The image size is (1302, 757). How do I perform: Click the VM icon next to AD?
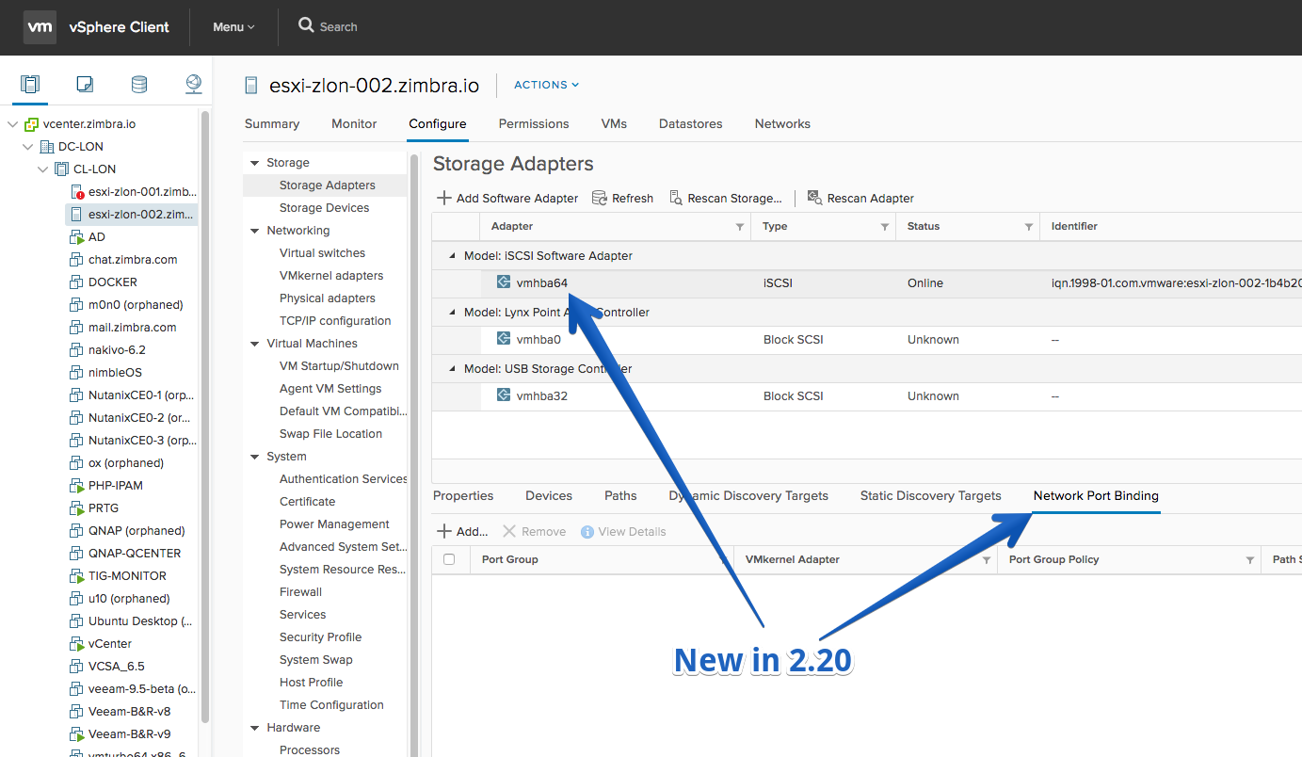pos(77,237)
